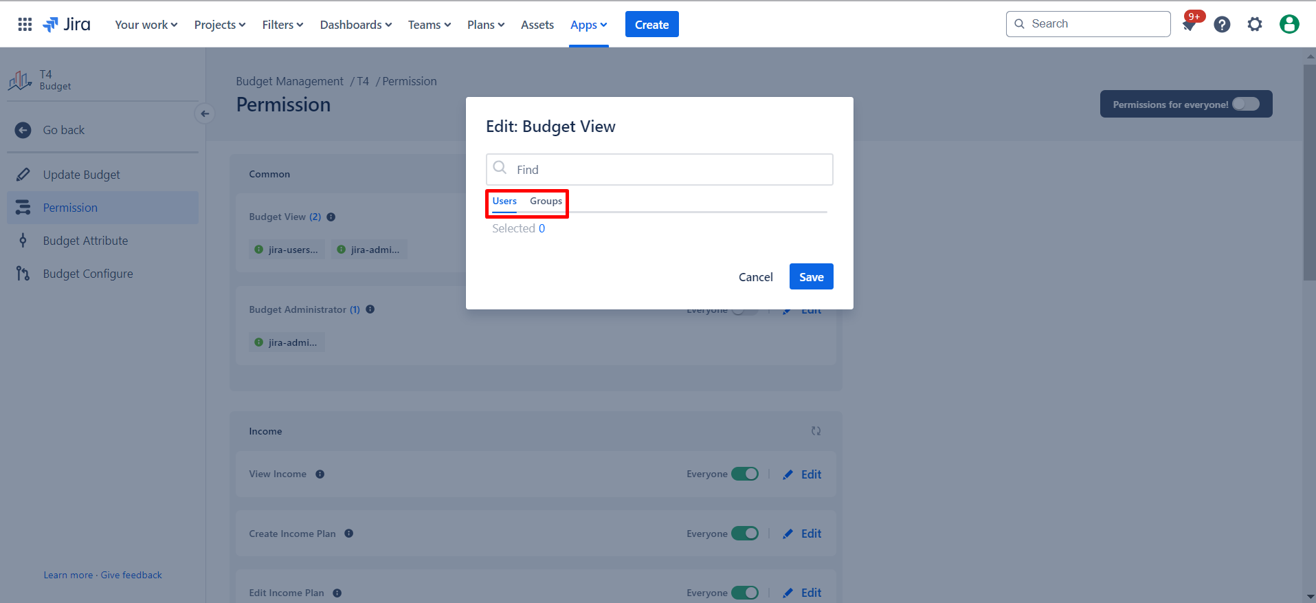The image size is (1316, 603).
Task: Click the Update Budget pencil icon
Action: click(x=23, y=175)
